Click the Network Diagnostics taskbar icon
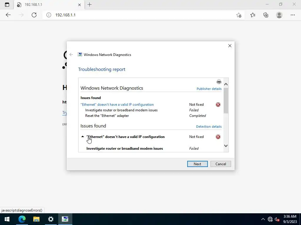Image resolution: width=301 pixels, height=225 pixels. click(x=65, y=219)
